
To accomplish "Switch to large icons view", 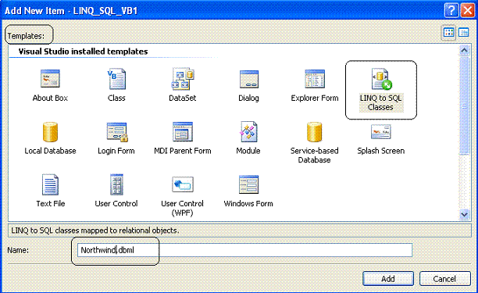I will [449, 32].
